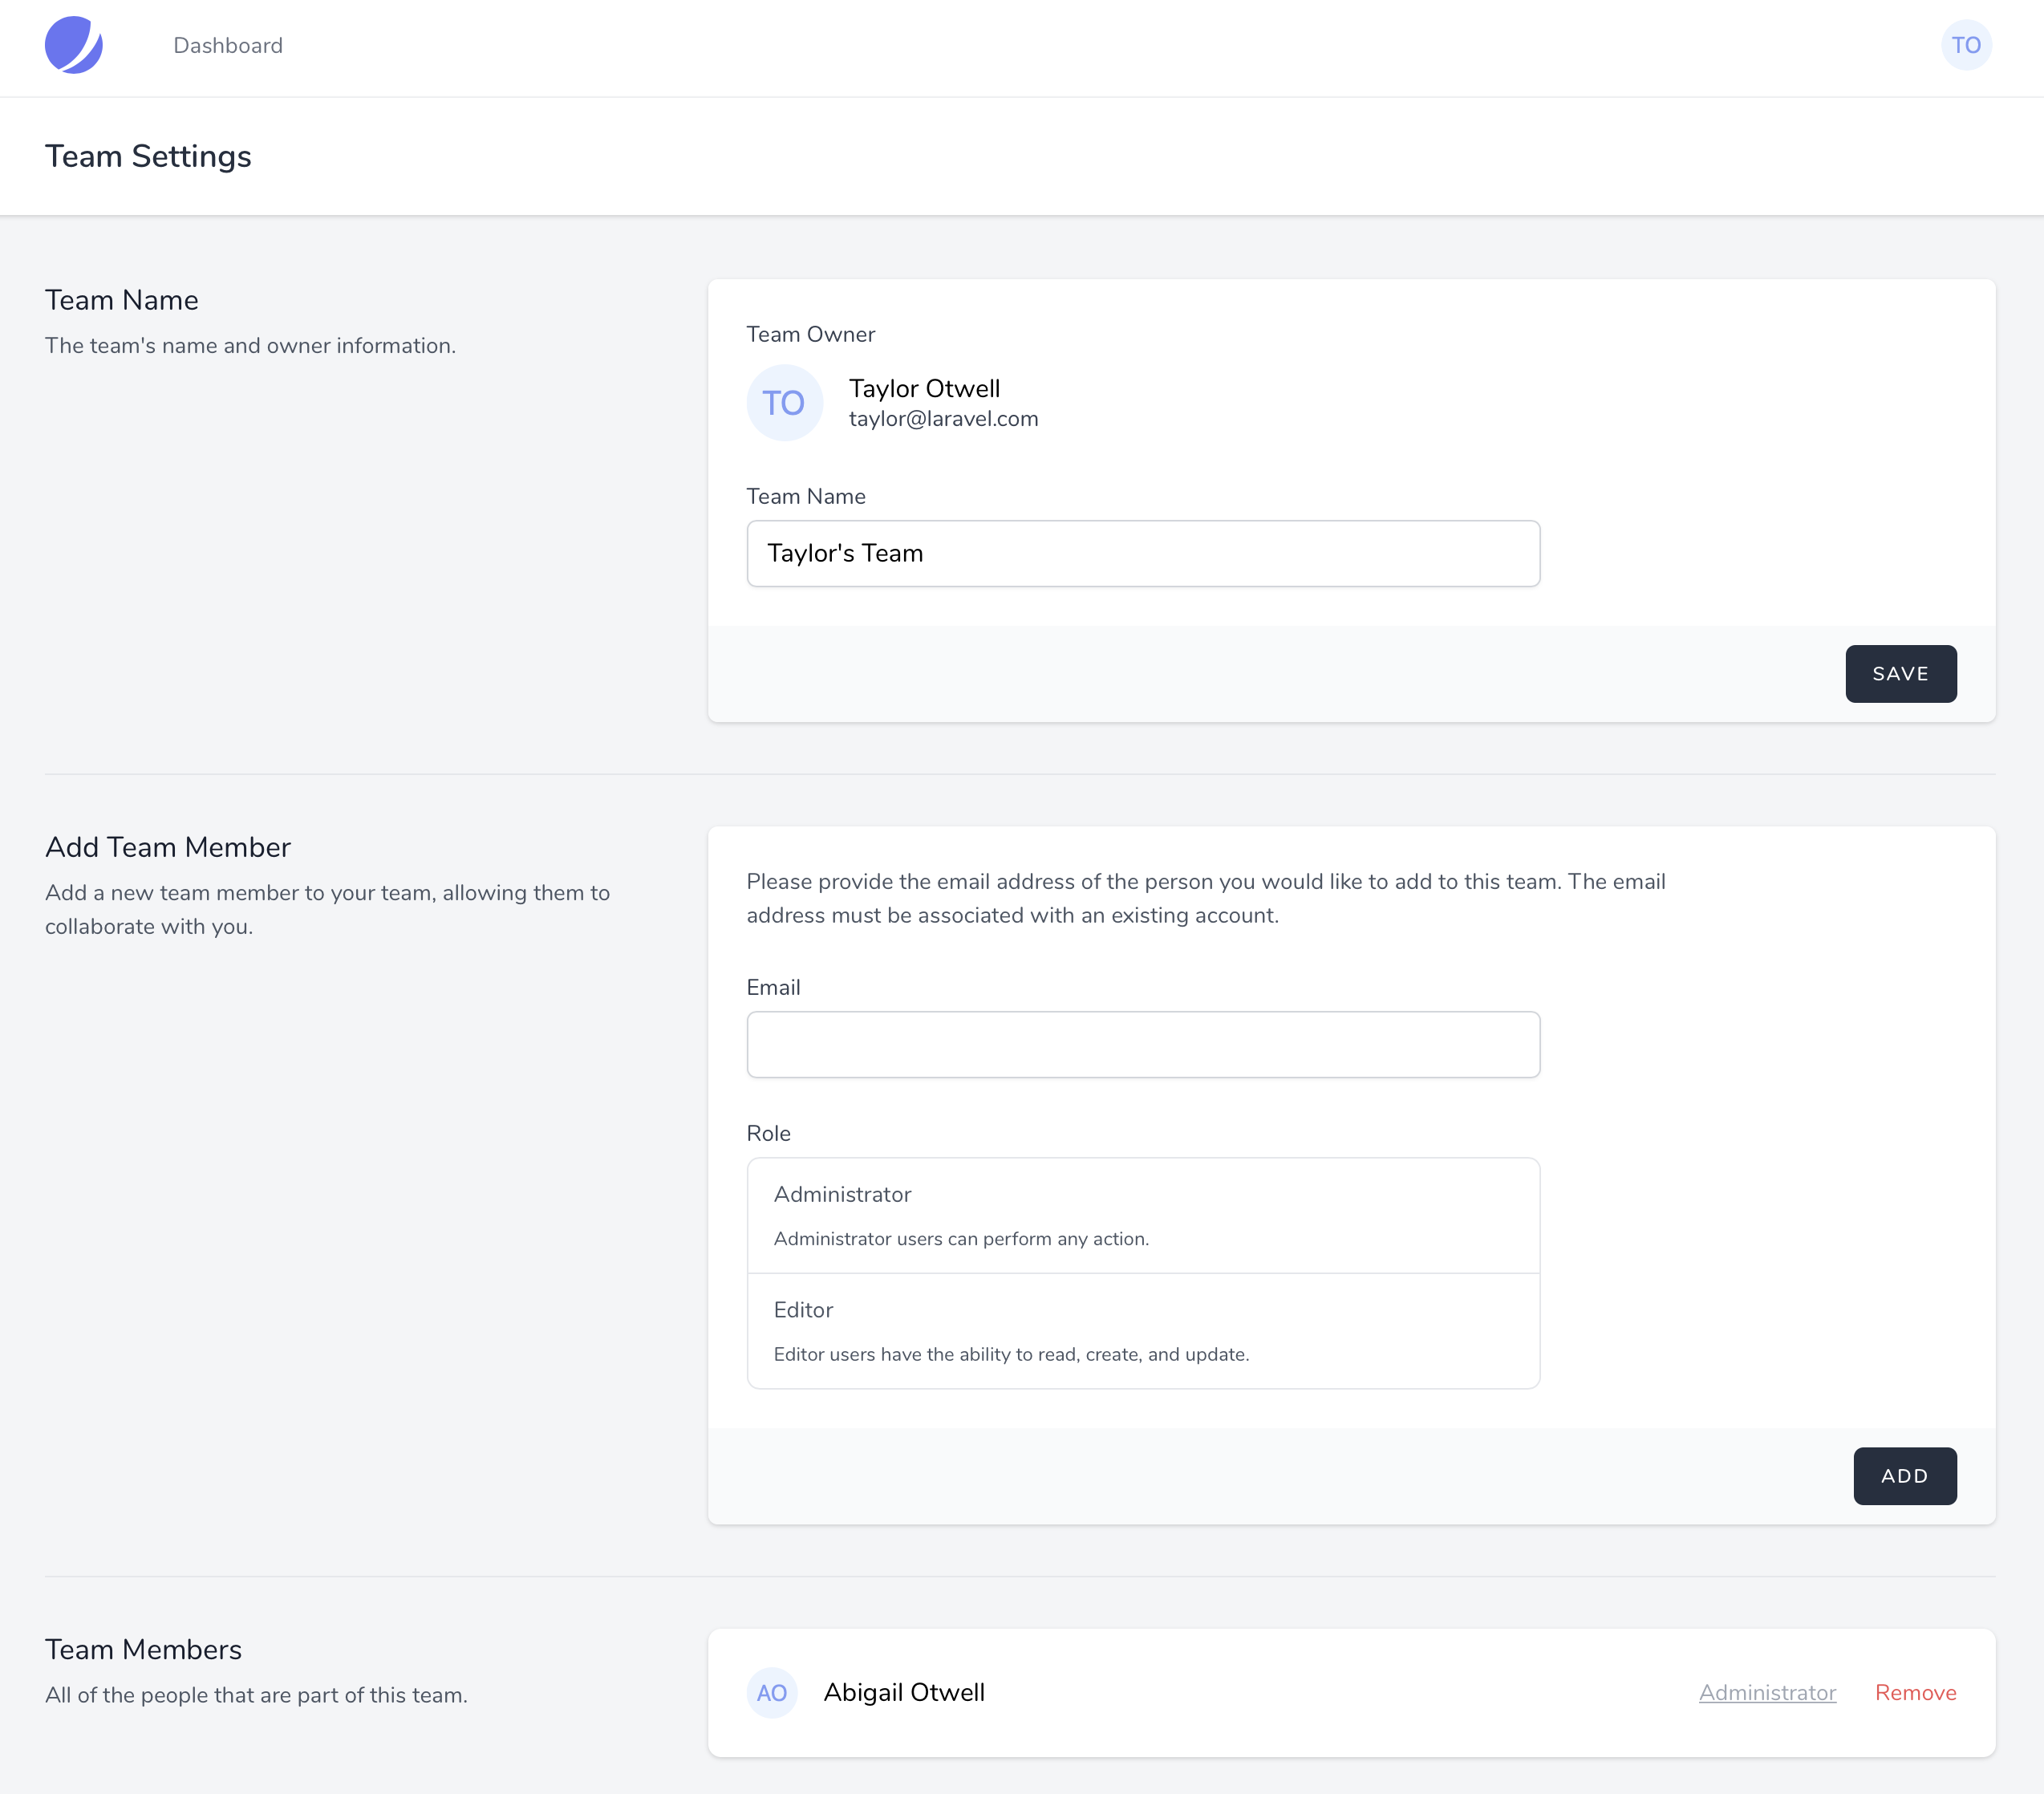The width and height of the screenshot is (2044, 1794).
Task: Click the Dashboard navigation link
Action: [228, 47]
